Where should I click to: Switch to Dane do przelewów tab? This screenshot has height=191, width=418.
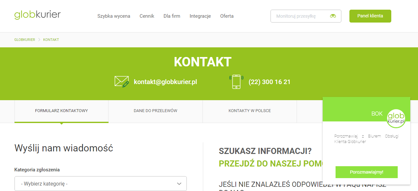pyautogui.click(x=156, y=111)
